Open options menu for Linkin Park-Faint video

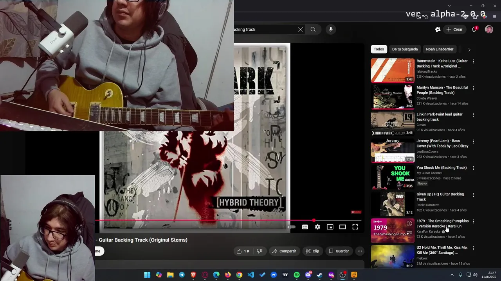tap(474, 115)
